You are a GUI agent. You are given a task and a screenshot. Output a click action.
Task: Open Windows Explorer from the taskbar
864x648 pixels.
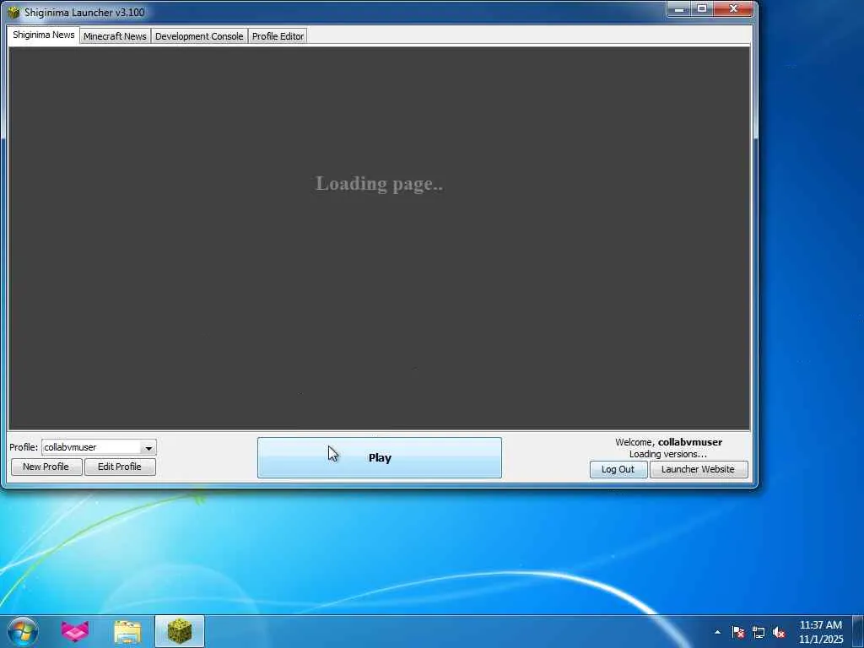(x=127, y=631)
